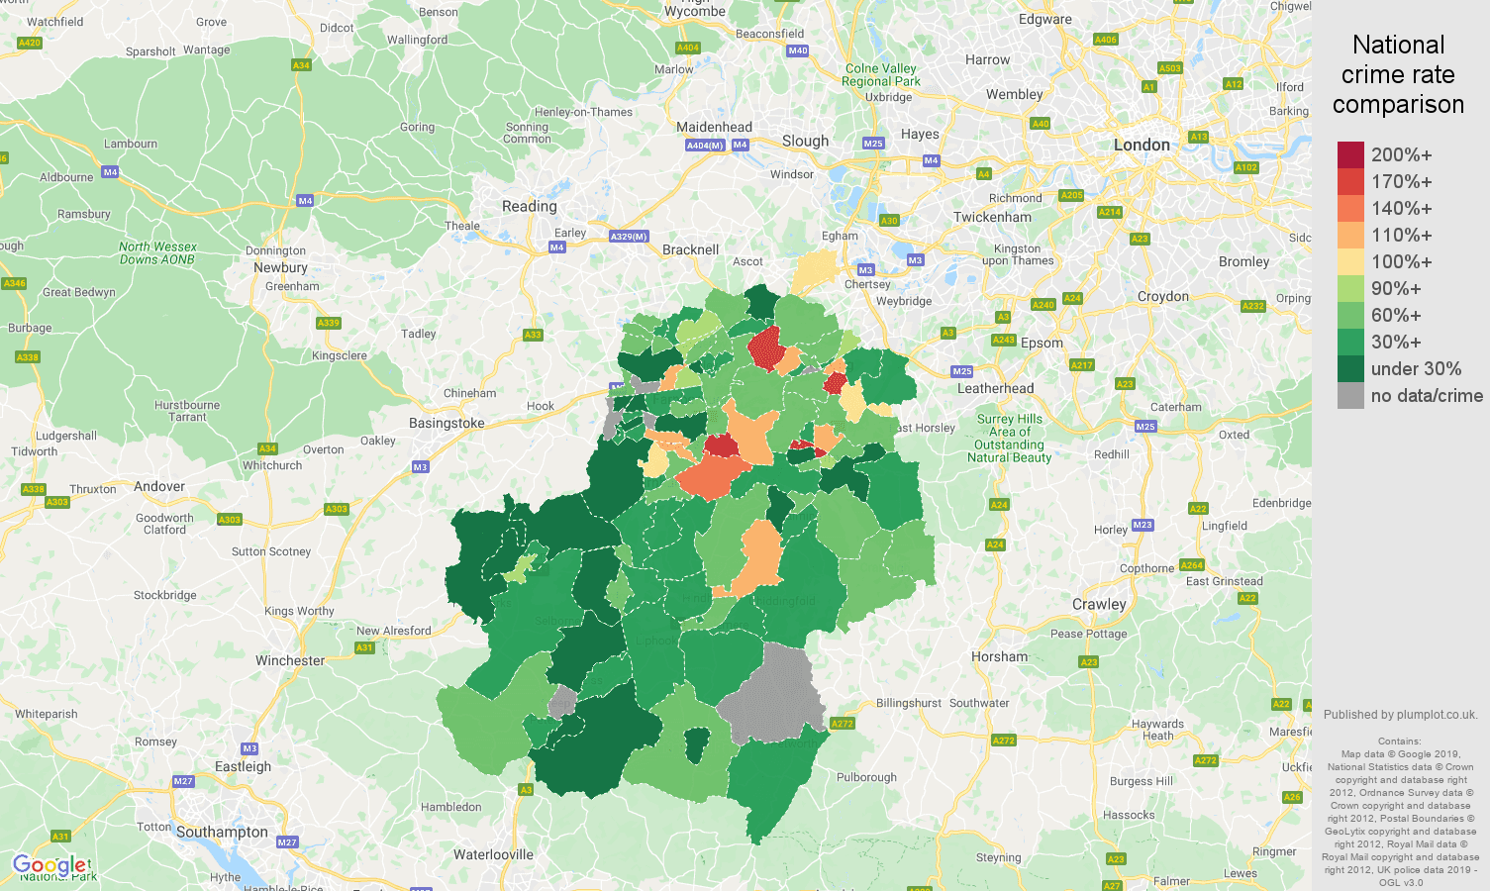This screenshot has height=891, width=1490.
Task: Click the Andover town label
Action: coord(159,486)
